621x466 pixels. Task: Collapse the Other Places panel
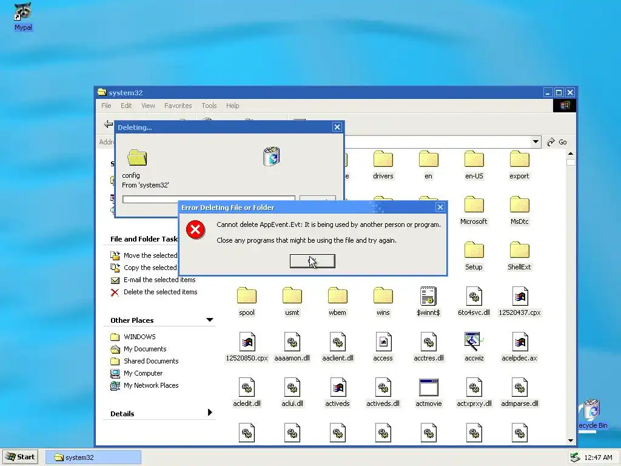[x=209, y=320]
